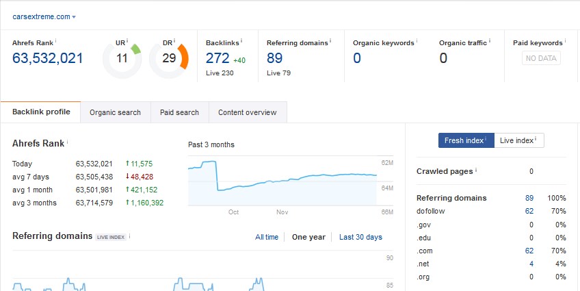Open the organic keywords 0 value
The image size is (580, 291).
356,58
